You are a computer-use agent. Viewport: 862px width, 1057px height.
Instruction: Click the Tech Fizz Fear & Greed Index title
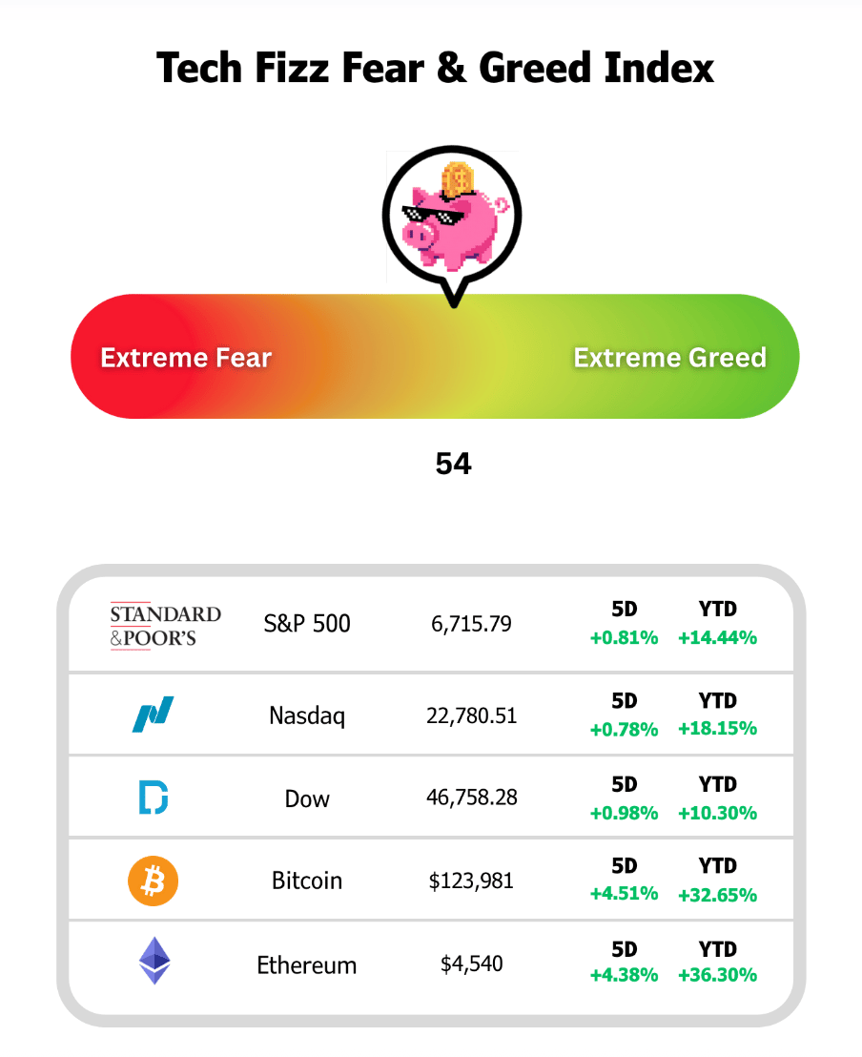(x=435, y=69)
